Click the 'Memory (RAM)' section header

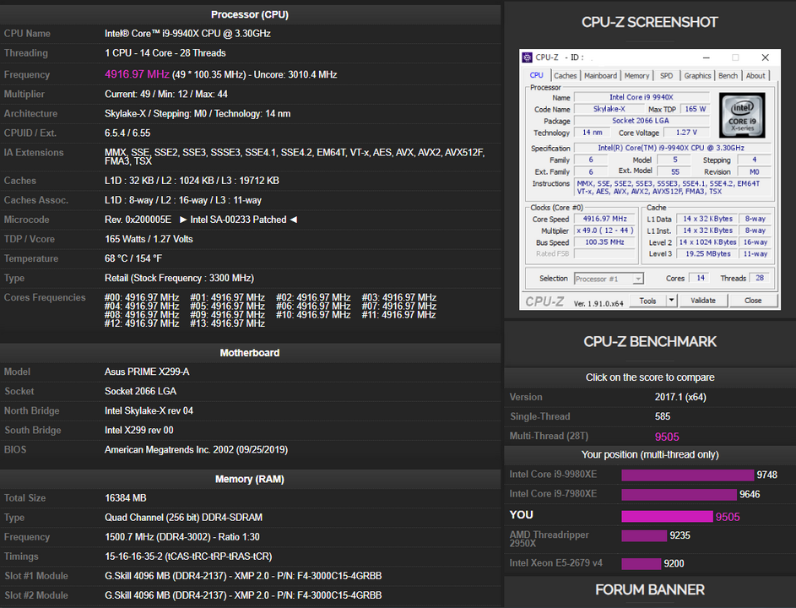coord(250,479)
